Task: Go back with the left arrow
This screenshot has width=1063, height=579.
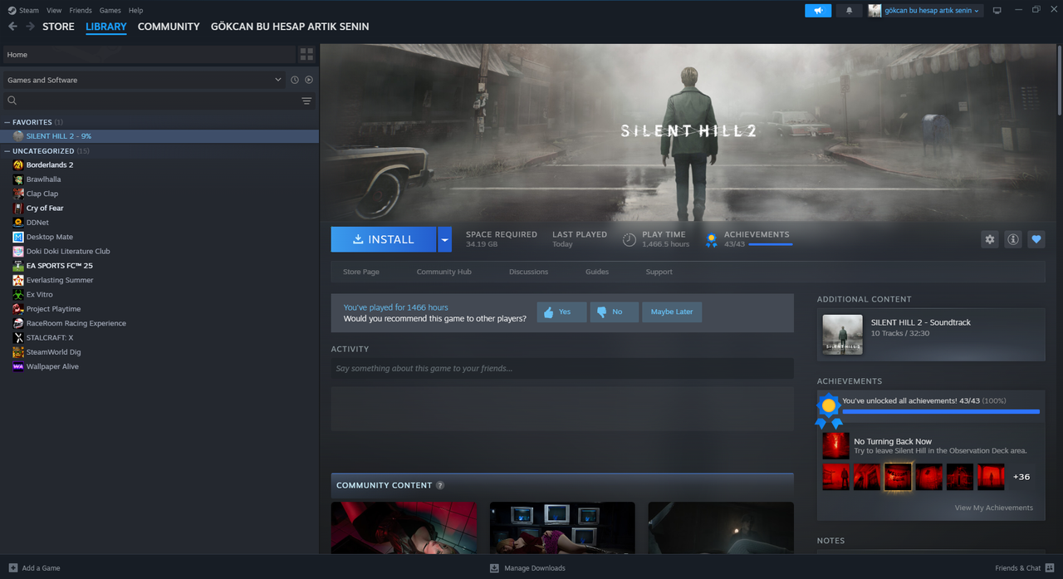Action: click(12, 27)
